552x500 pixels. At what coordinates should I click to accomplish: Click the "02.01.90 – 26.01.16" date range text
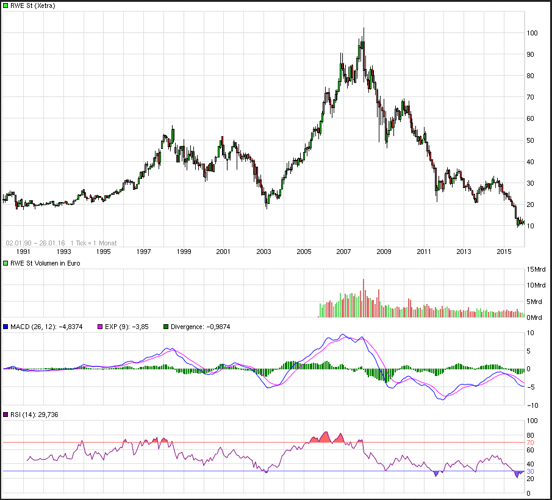(35, 243)
